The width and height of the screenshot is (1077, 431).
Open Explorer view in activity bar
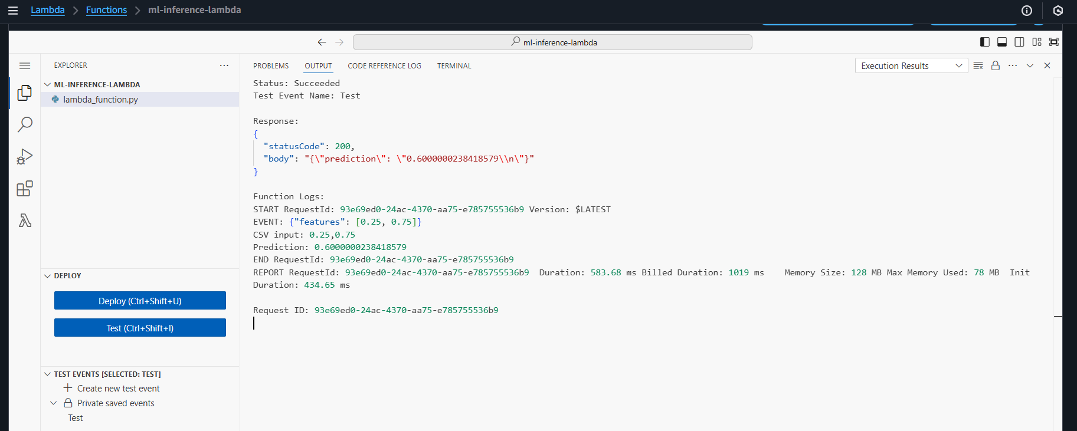coord(25,93)
